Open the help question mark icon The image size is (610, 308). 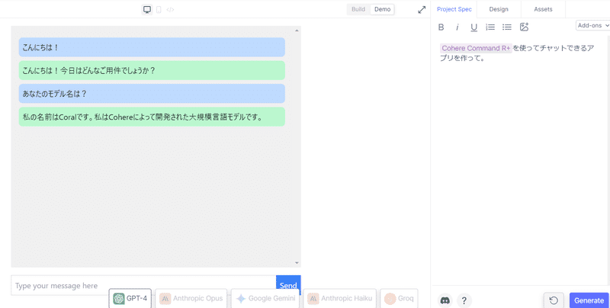464,300
